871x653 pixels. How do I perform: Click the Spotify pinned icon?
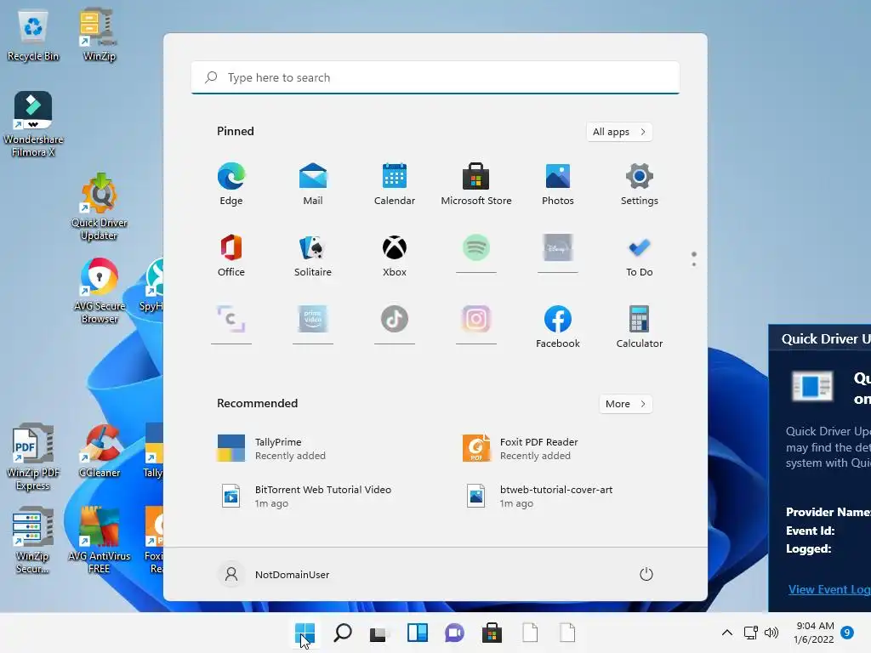(476, 248)
